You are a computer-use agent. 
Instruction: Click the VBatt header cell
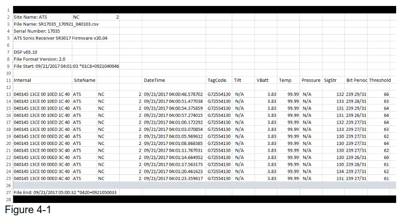pos(266,80)
